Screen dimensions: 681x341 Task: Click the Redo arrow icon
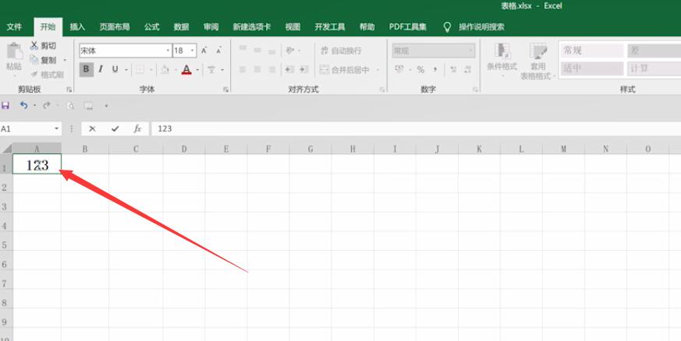point(47,105)
